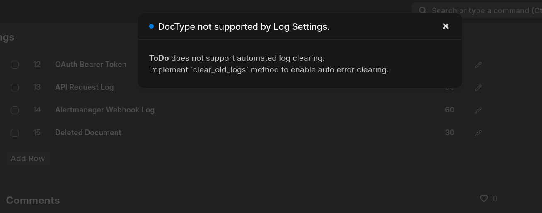Select the Deleted Document name cell

(x=88, y=133)
